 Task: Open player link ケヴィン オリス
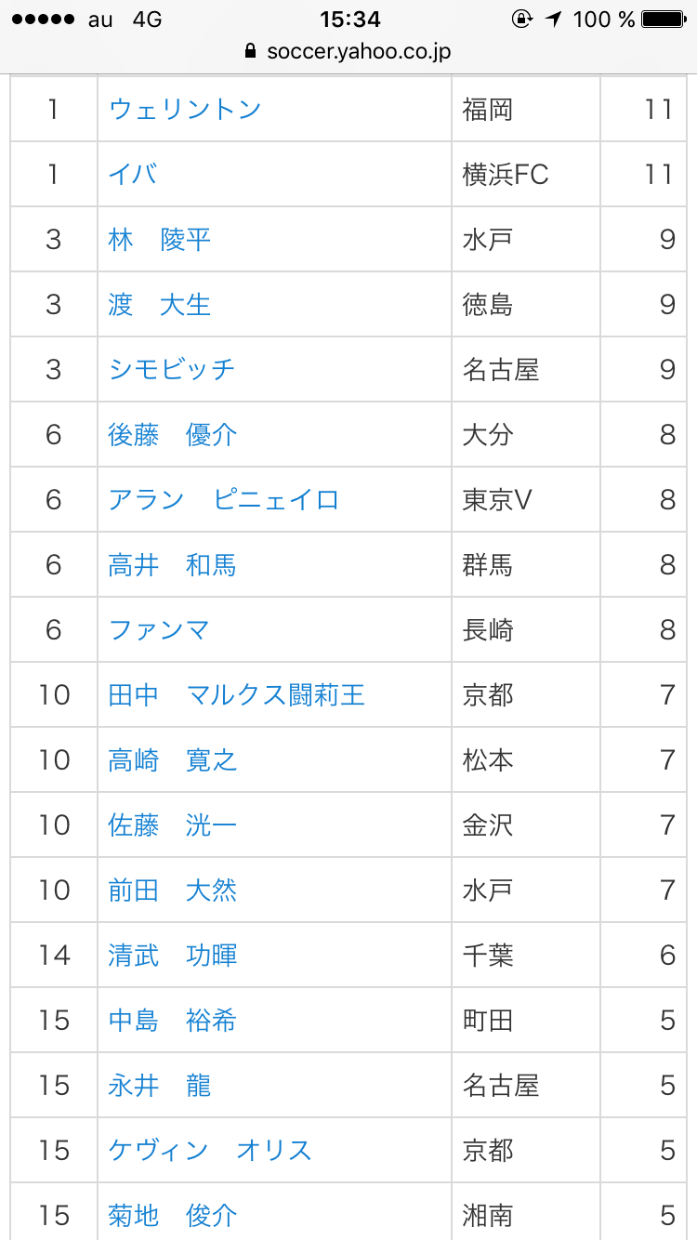pyautogui.click(x=210, y=1151)
